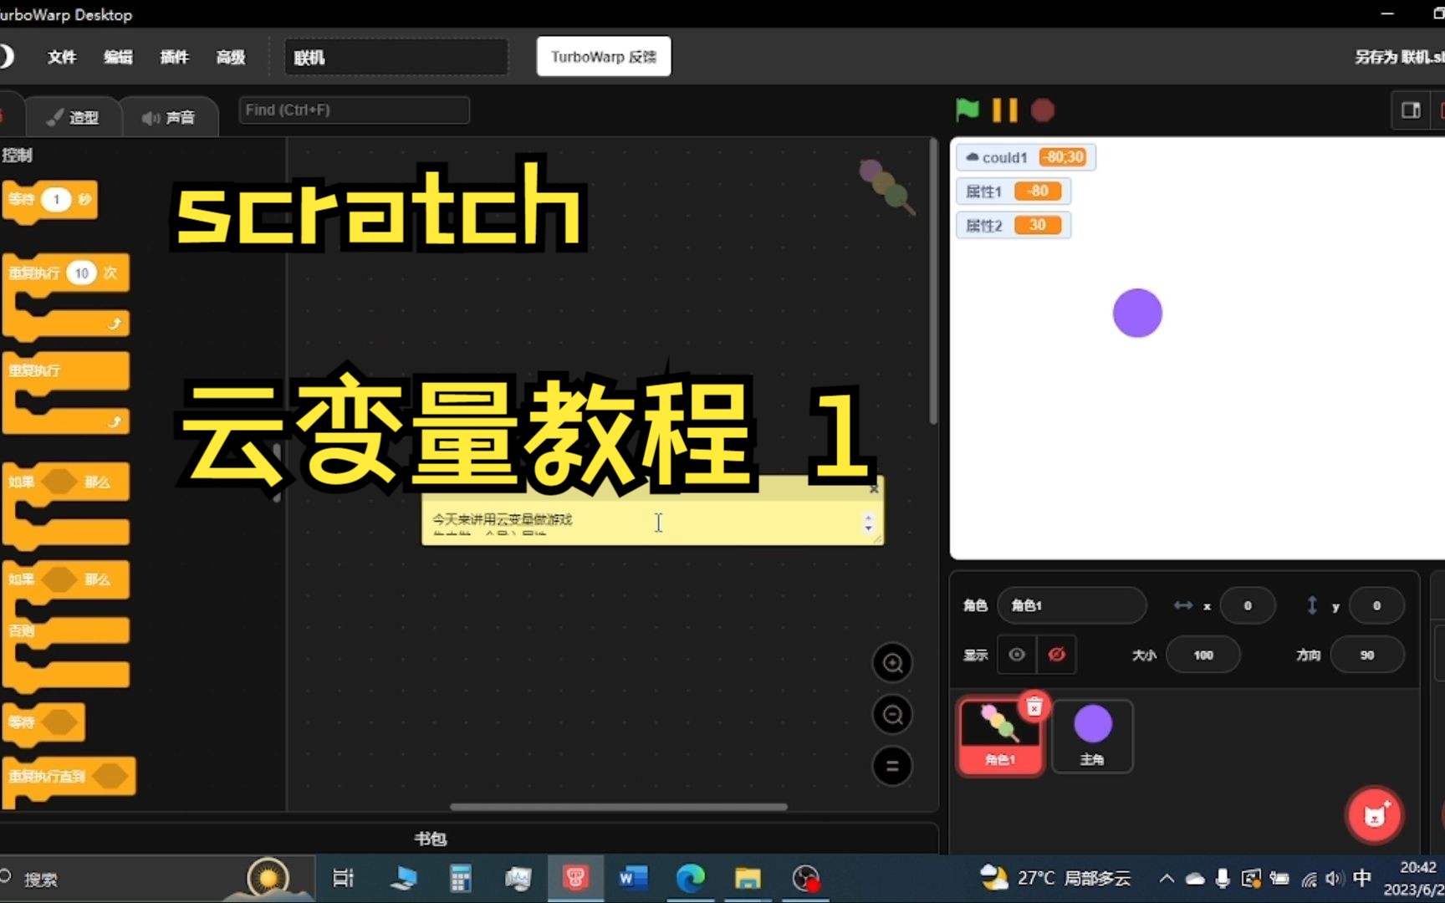1445x903 pixels.
Task: Open the 编辑 menu
Action: pyautogui.click(x=118, y=57)
